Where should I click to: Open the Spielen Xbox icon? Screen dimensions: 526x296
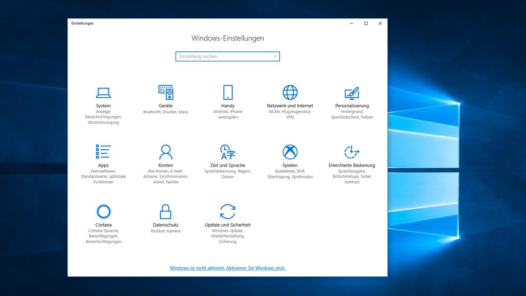pos(290,152)
